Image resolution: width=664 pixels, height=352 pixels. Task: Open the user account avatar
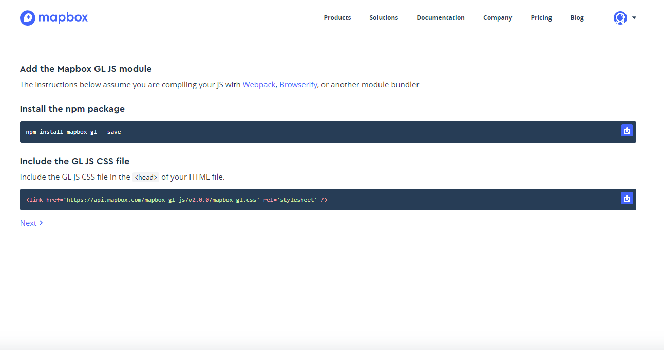coord(620,18)
